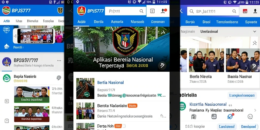Tap the crossed-tools icon above the right photos
This screenshot has width=260, height=130.
254,43
